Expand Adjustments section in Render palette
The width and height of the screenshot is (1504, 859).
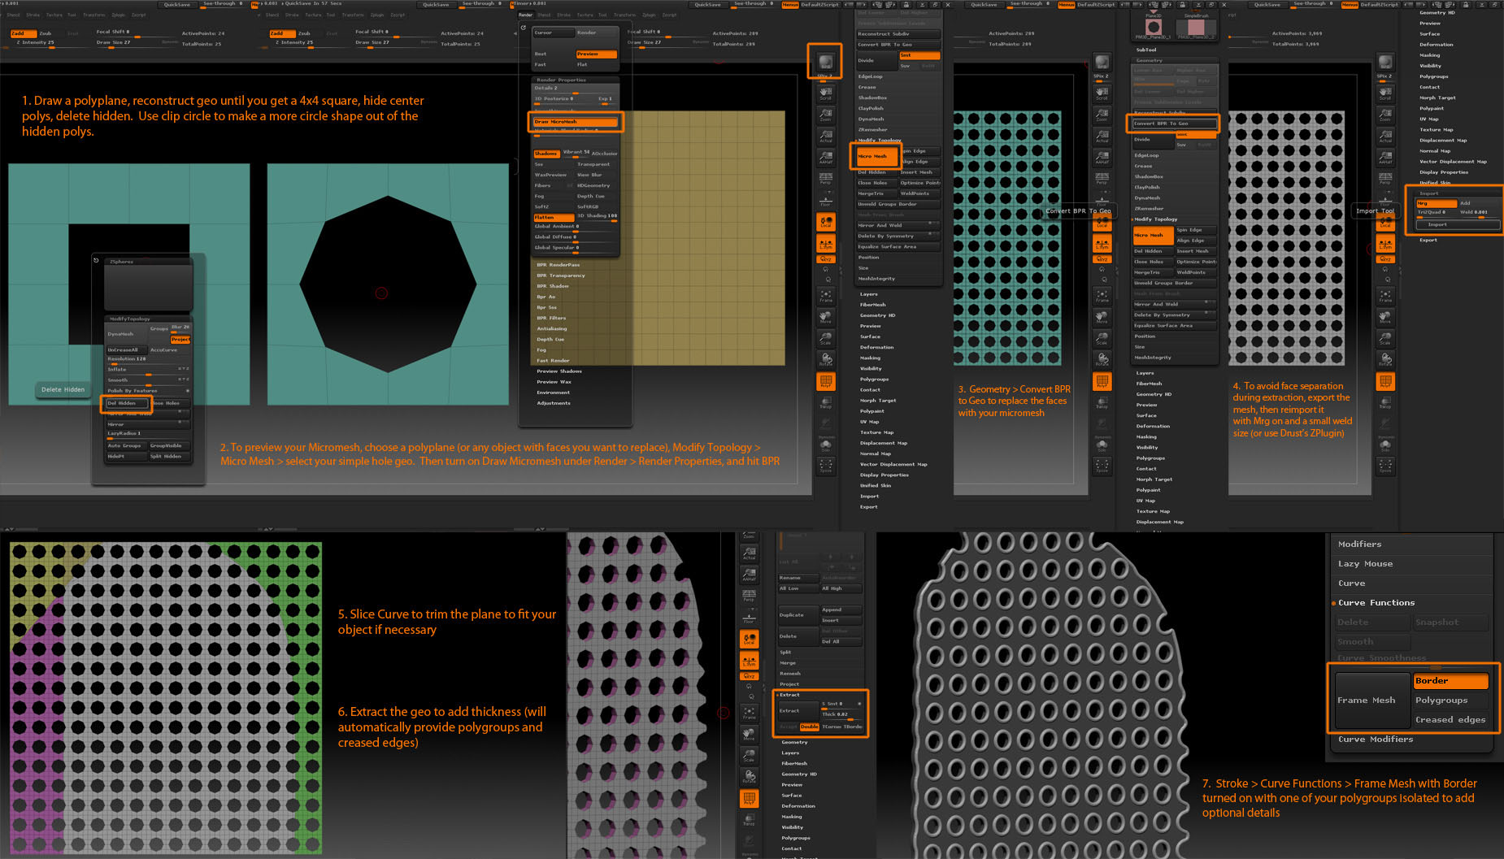554,403
